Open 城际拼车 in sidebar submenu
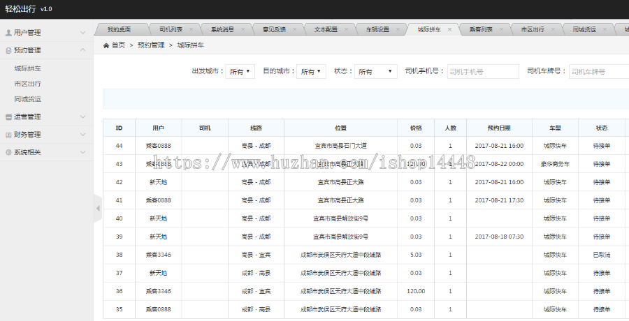The image size is (629, 321). pos(28,68)
